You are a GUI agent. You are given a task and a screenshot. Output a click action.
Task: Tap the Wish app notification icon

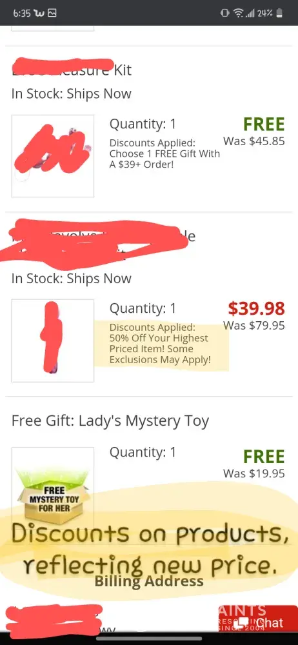[x=41, y=13]
